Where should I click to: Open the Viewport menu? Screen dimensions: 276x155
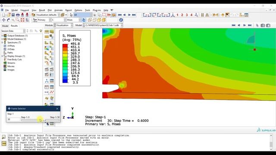pos(25,10)
